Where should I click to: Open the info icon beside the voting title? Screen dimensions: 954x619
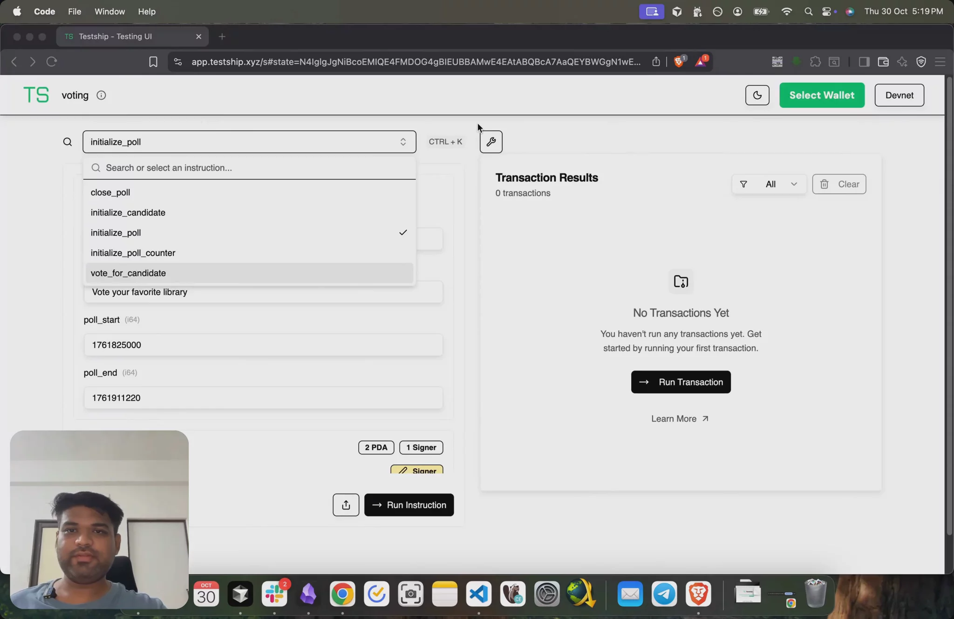pyautogui.click(x=101, y=95)
